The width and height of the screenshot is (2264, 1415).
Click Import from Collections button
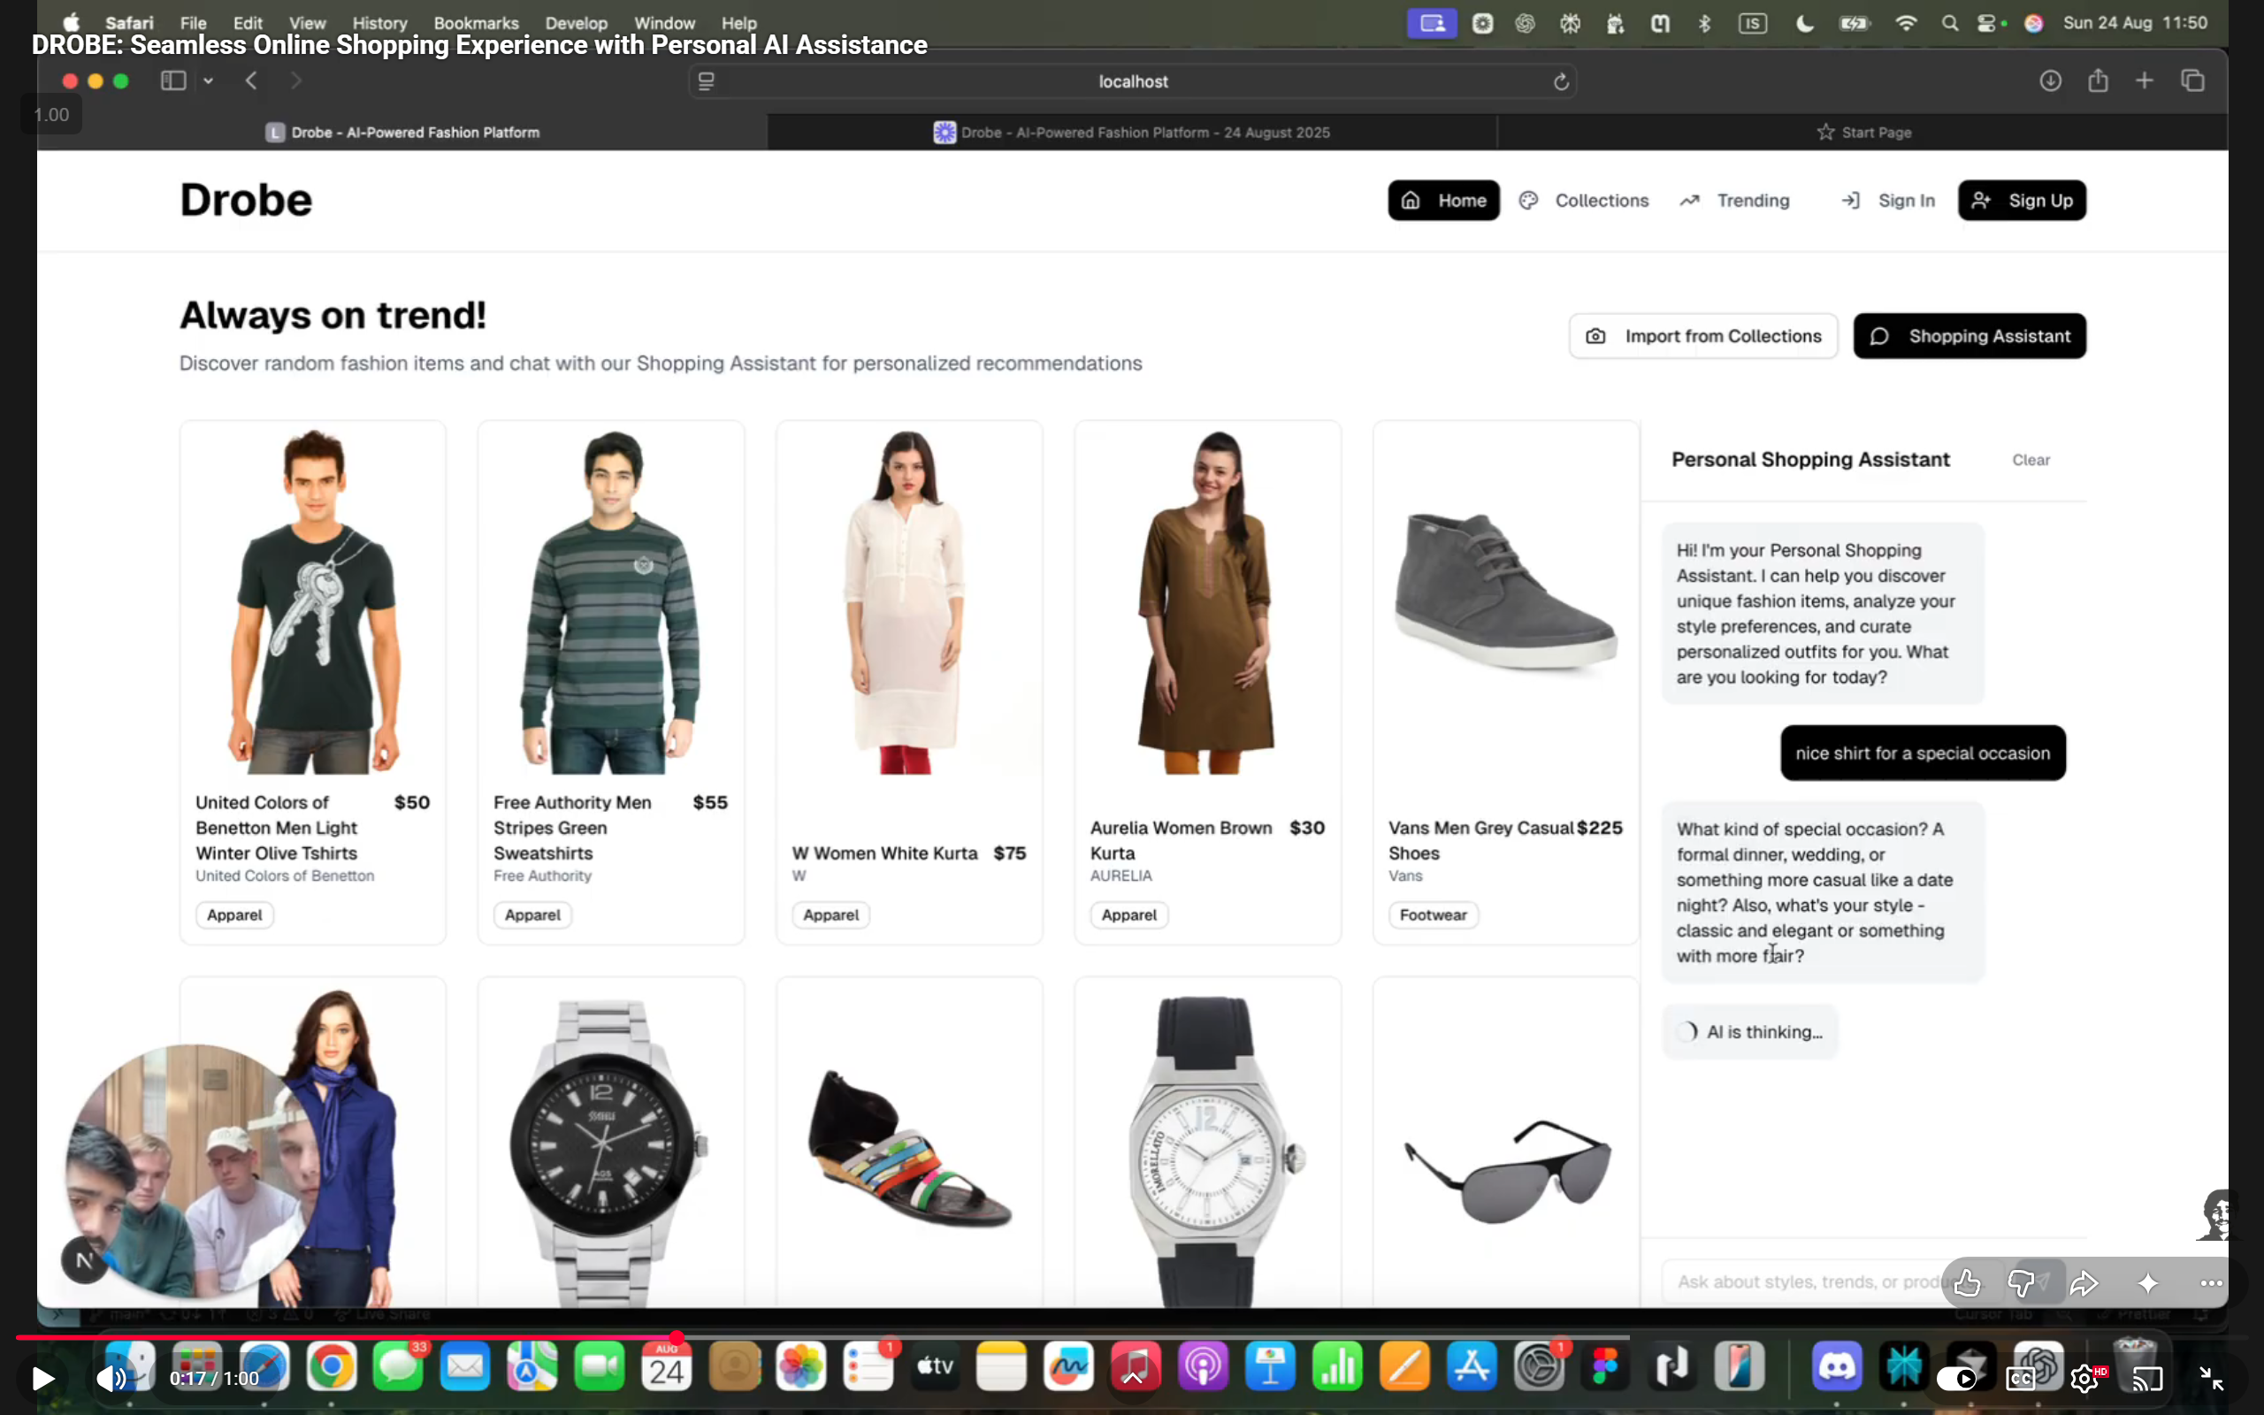point(1703,336)
